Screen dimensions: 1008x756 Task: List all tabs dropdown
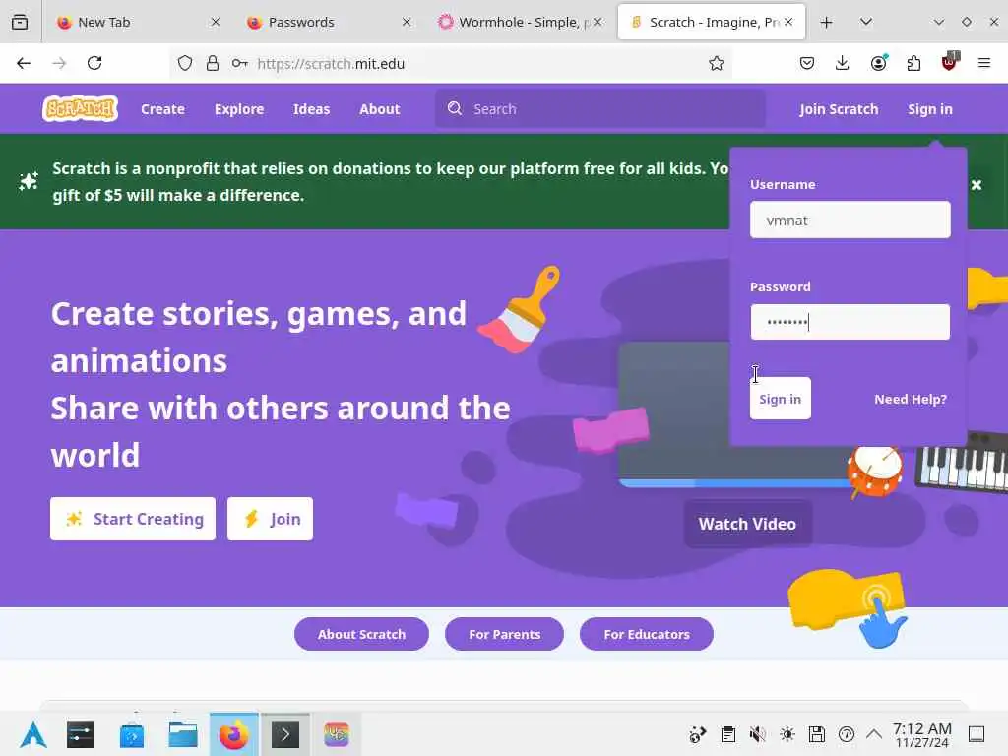coord(866,22)
